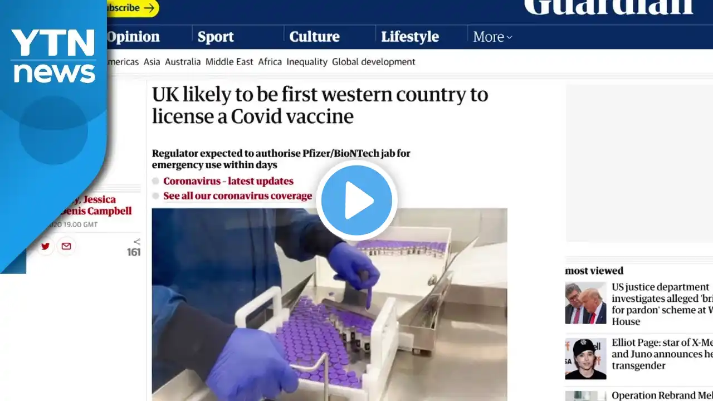Image resolution: width=713 pixels, height=401 pixels.
Task: Select Global development sub-navigation link
Action: (374, 62)
